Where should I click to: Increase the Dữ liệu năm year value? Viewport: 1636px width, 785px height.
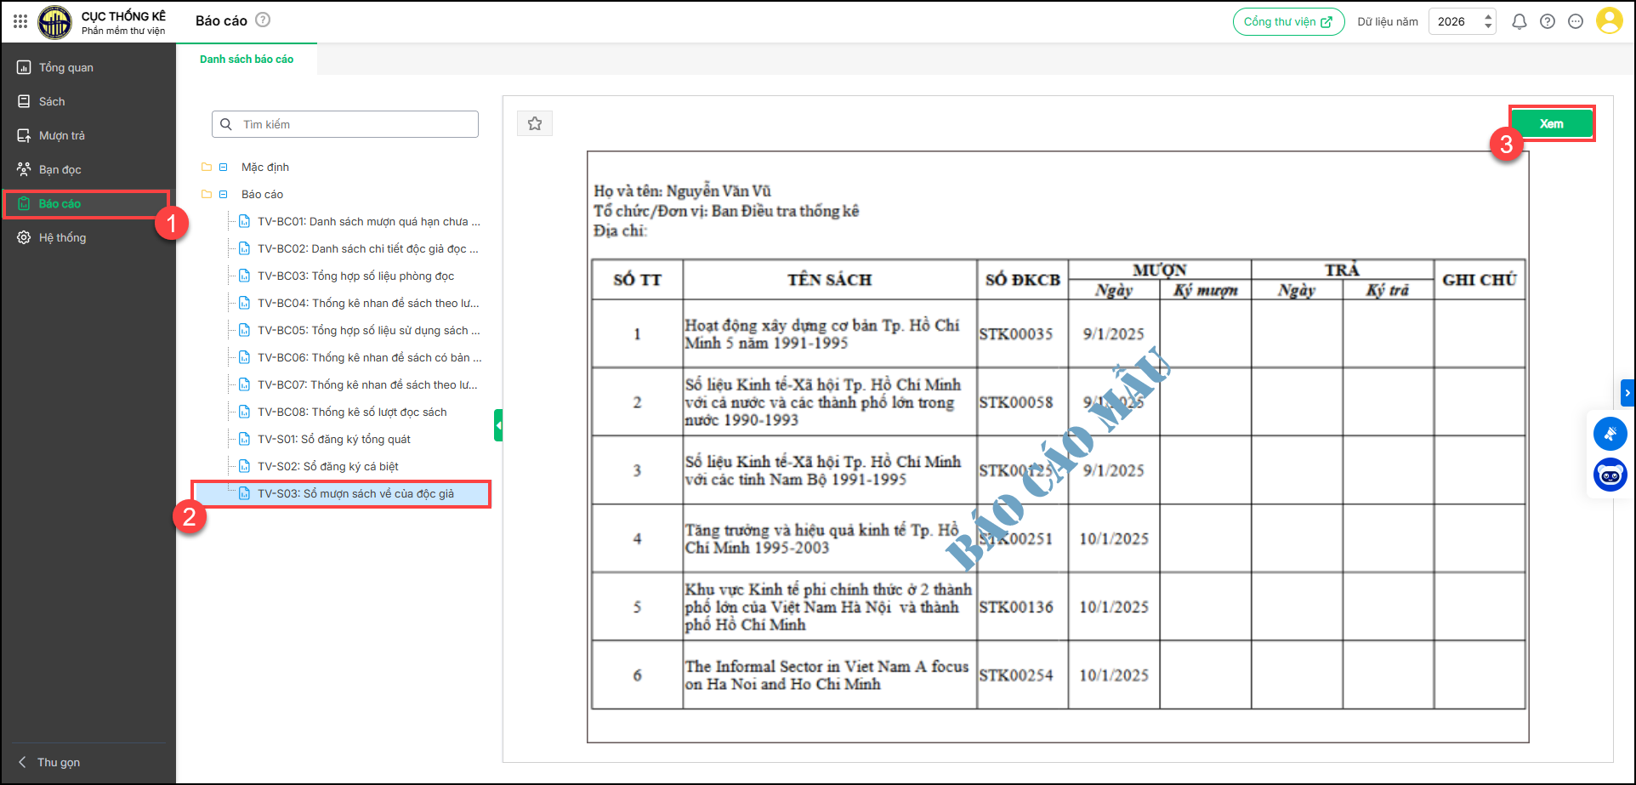tap(1488, 16)
